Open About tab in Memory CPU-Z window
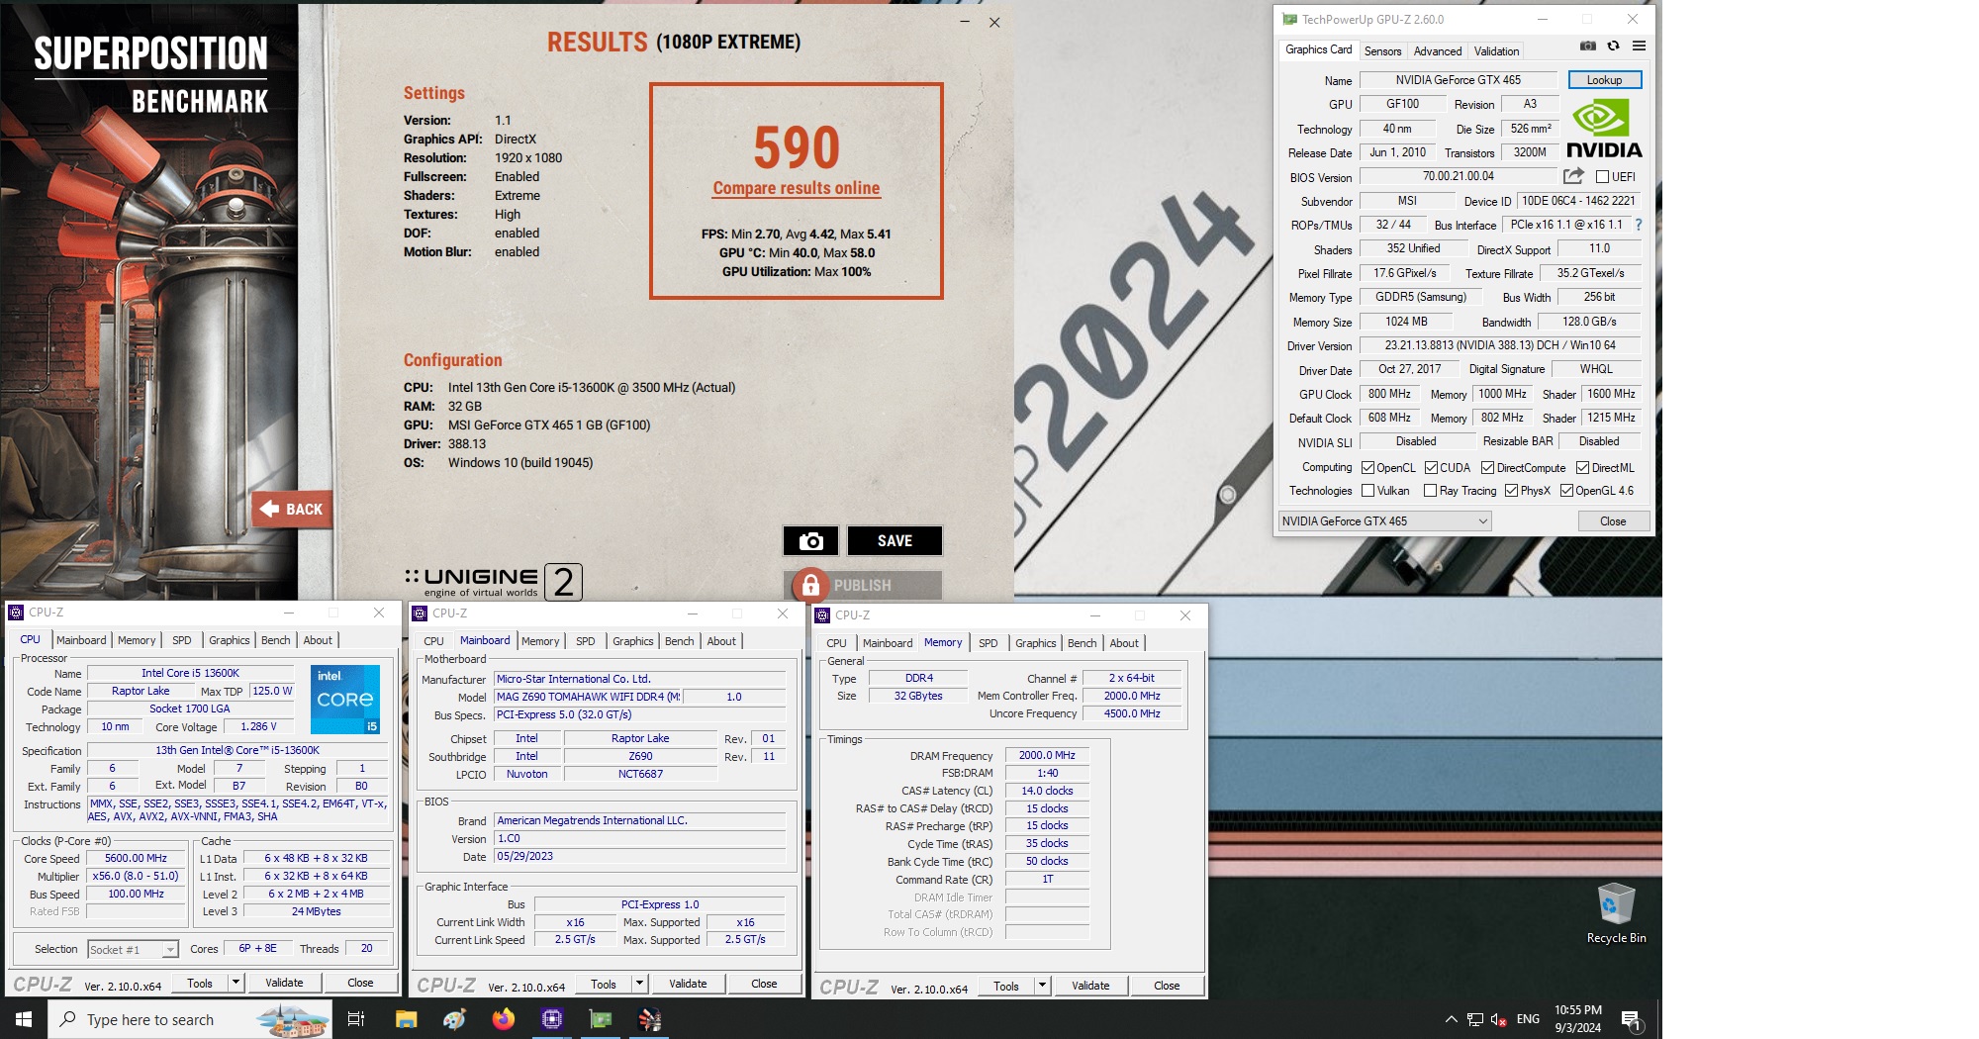Image resolution: width=1979 pixels, height=1039 pixels. click(1123, 643)
